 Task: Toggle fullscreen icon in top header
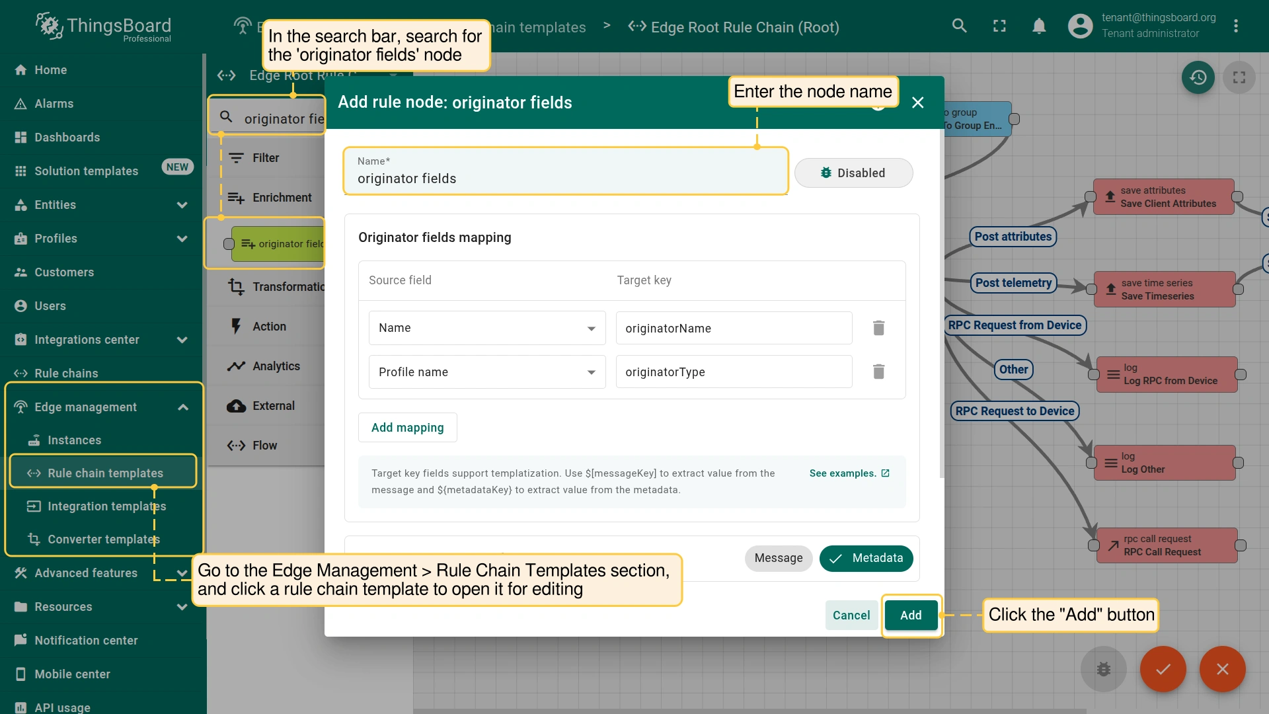pos(999,26)
